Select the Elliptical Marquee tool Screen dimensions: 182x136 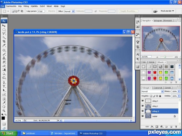click(x=4, y=30)
